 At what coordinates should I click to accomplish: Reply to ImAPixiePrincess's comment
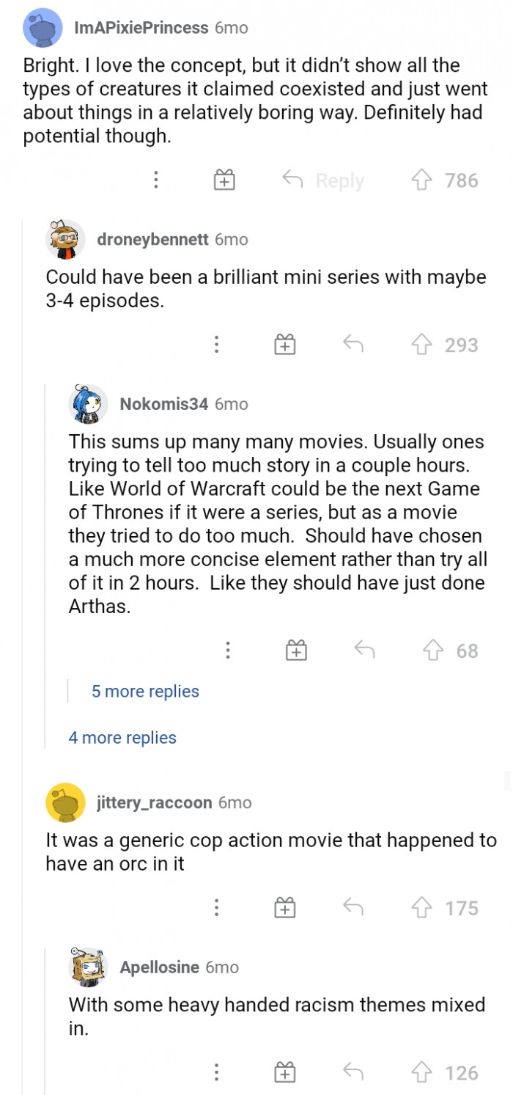point(324,180)
